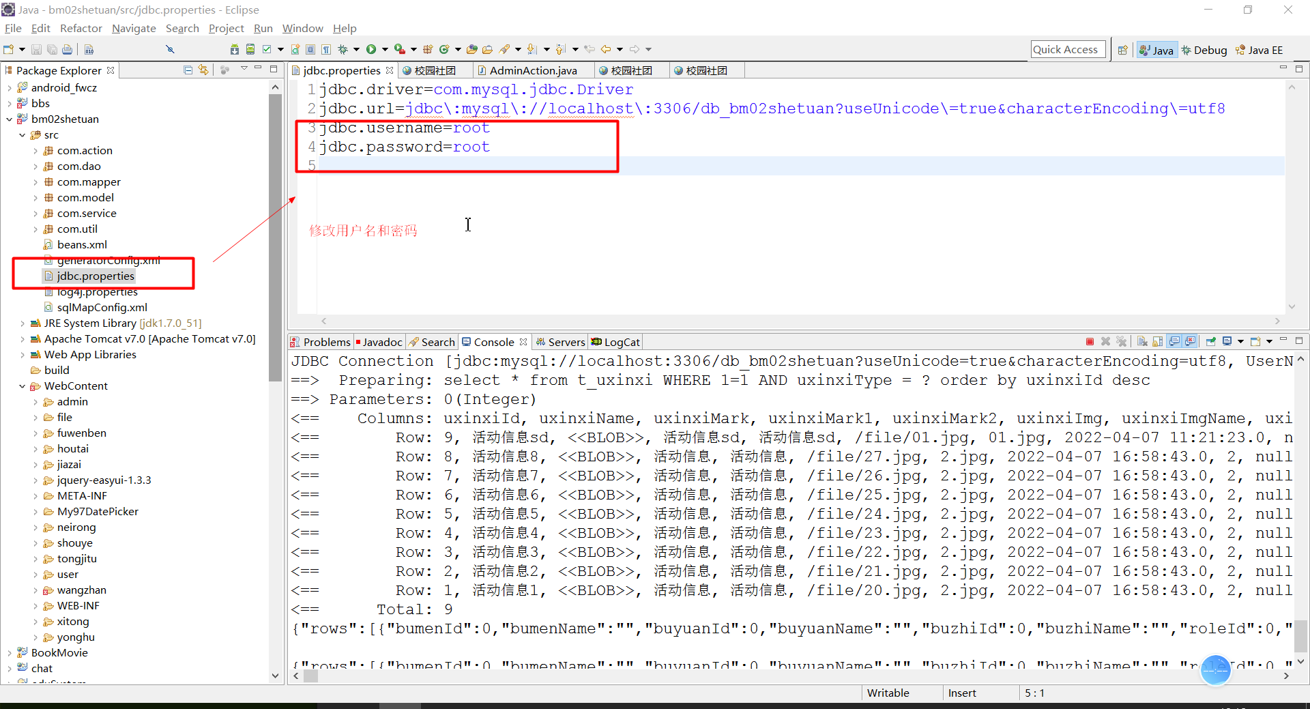Viewport: 1310px width, 709px height.
Task: Click the Search flashlight toolbar icon
Action: pyautogui.click(x=505, y=49)
